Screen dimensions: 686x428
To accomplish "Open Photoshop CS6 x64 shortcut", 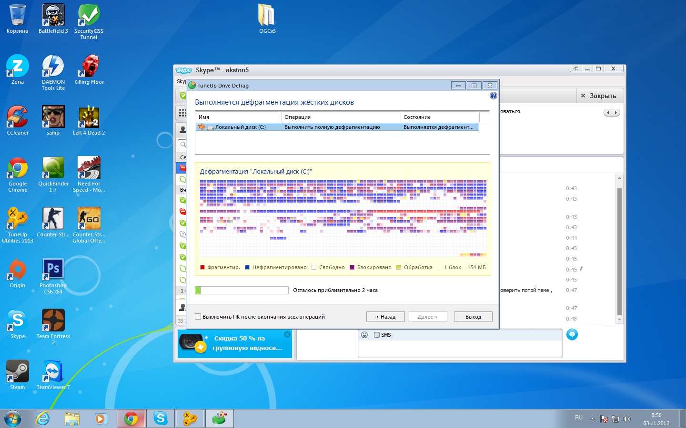I will coord(53,276).
